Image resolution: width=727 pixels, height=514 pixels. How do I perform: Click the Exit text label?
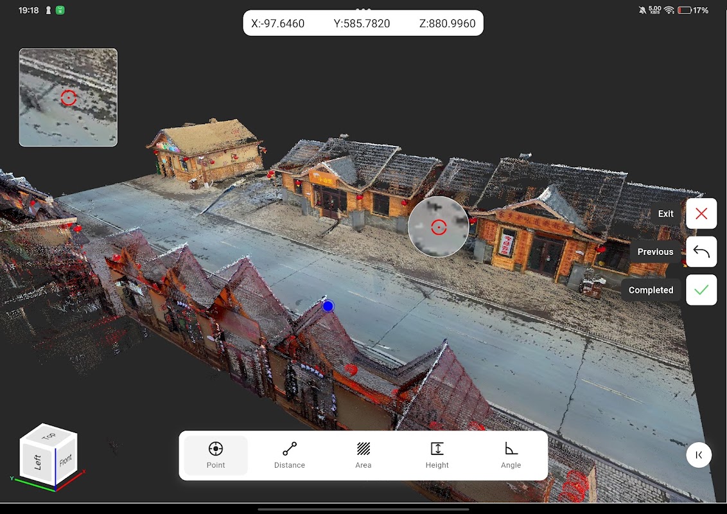[x=666, y=214]
